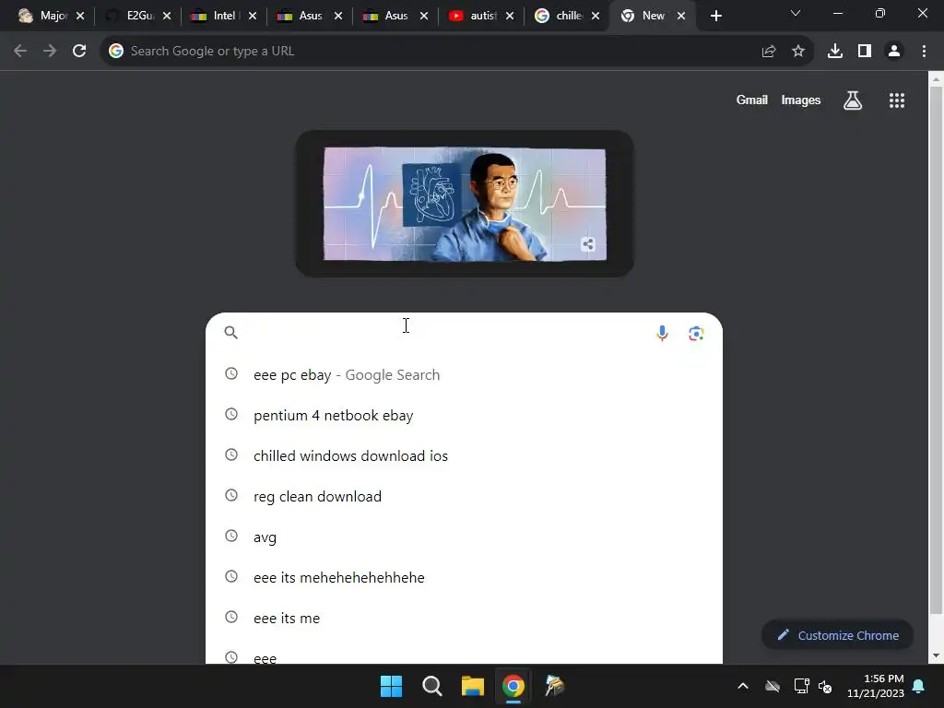Screen dimensions: 944x708
Task: Select suggestion 'chilled windows download ios'
Action: pos(464,455)
